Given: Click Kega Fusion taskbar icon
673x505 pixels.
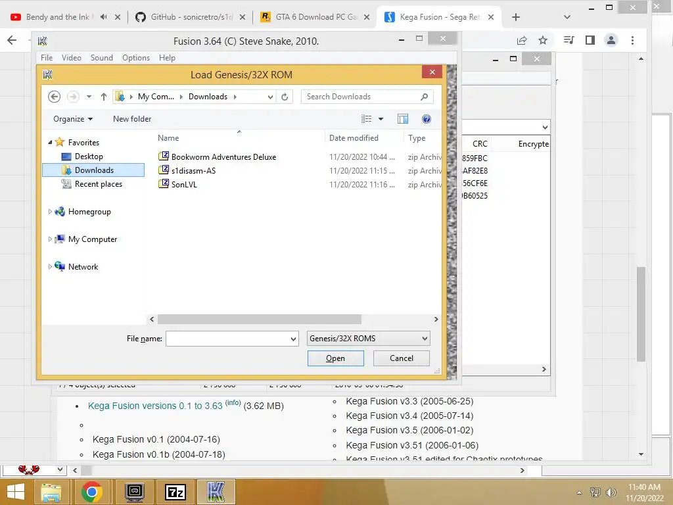Looking at the screenshot, I should [x=216, y=492].
